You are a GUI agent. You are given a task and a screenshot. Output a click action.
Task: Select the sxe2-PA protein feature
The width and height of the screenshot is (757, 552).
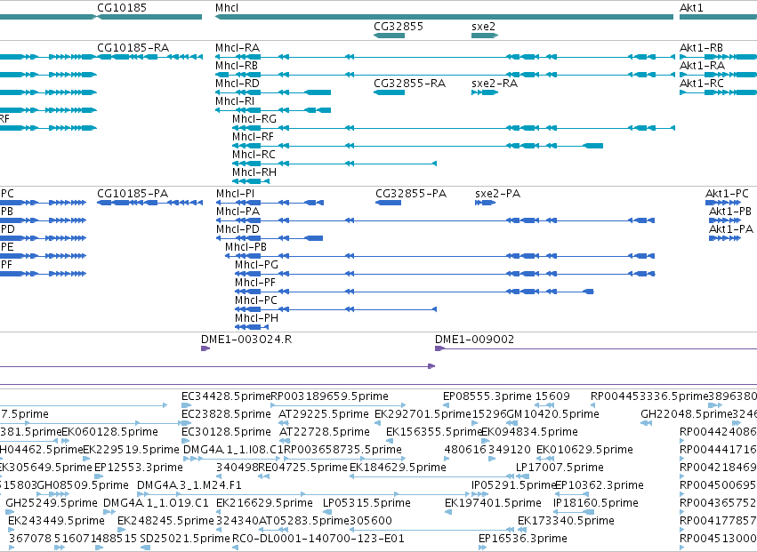point(485,203)
